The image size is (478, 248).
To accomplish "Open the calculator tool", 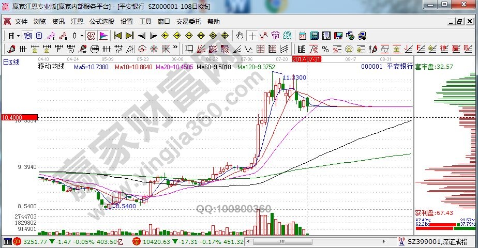I will coord(313,36).
